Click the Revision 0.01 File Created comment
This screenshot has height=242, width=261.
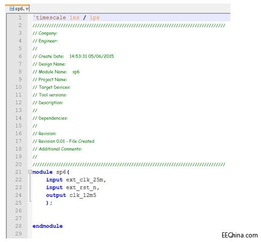63,141
